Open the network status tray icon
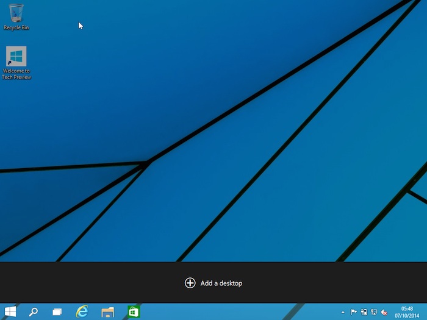427x320 pixels. [374, 312]
